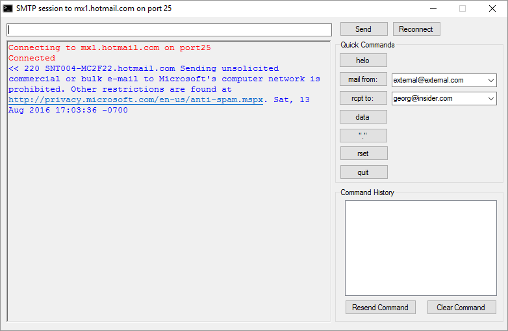Click the quit quick command button
Image resolution: width=508 pixels, height=331 pixels.
(x=364, y=172)
